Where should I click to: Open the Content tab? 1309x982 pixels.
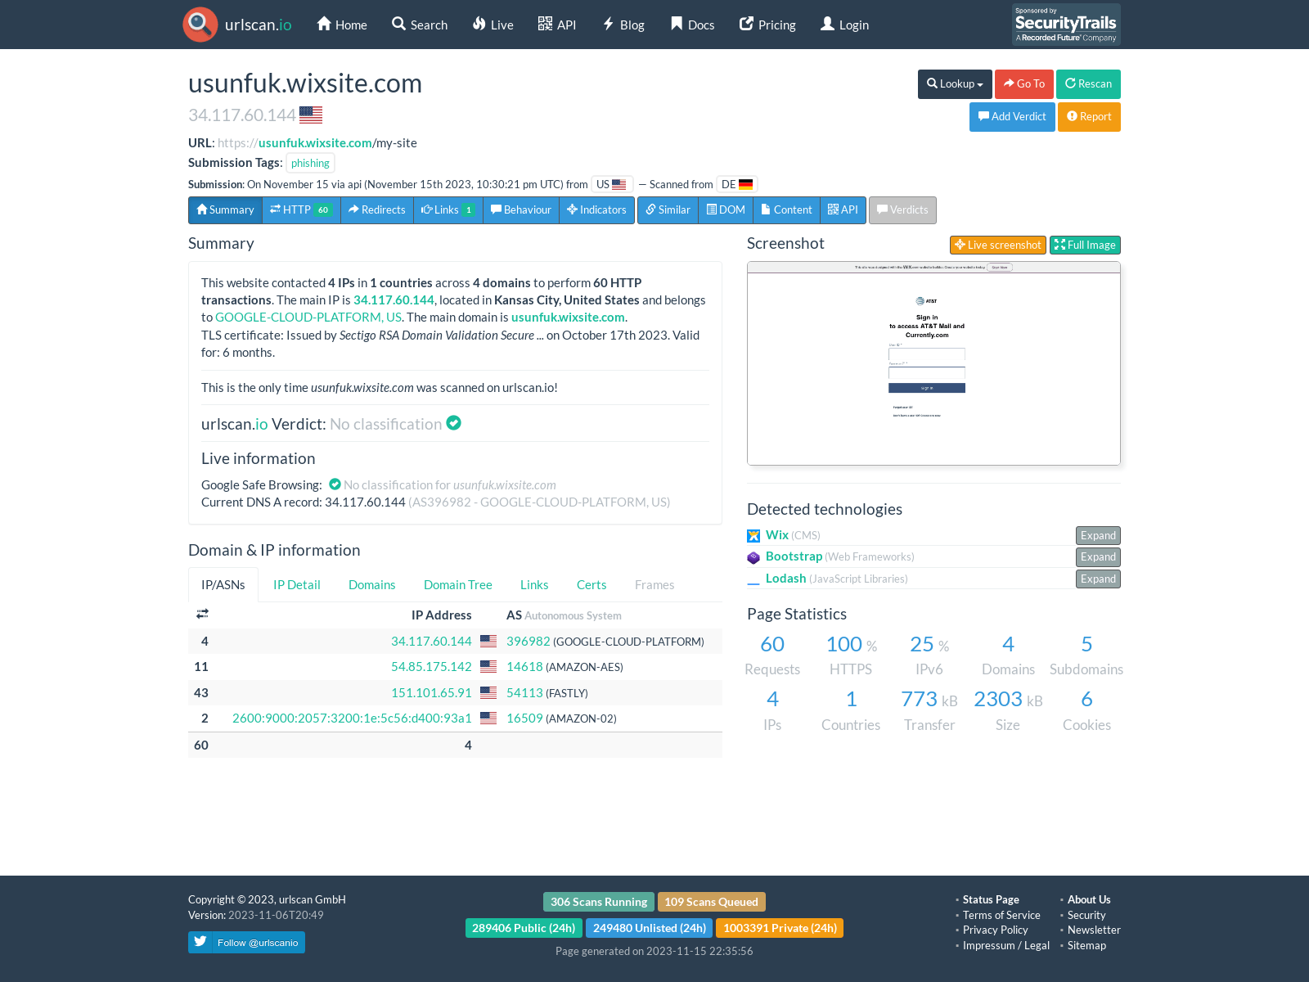[x=786, y=210]
